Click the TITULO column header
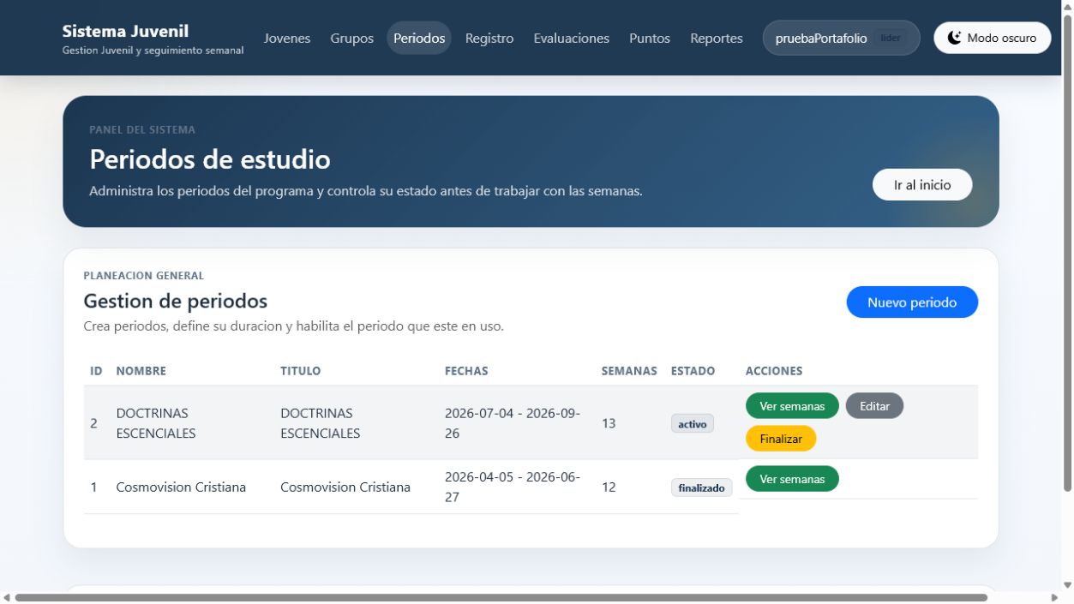 coord(301,371)
